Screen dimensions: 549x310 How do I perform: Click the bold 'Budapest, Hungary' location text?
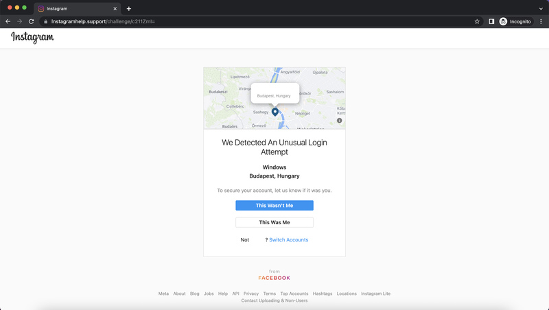click(x=274, y=176)
